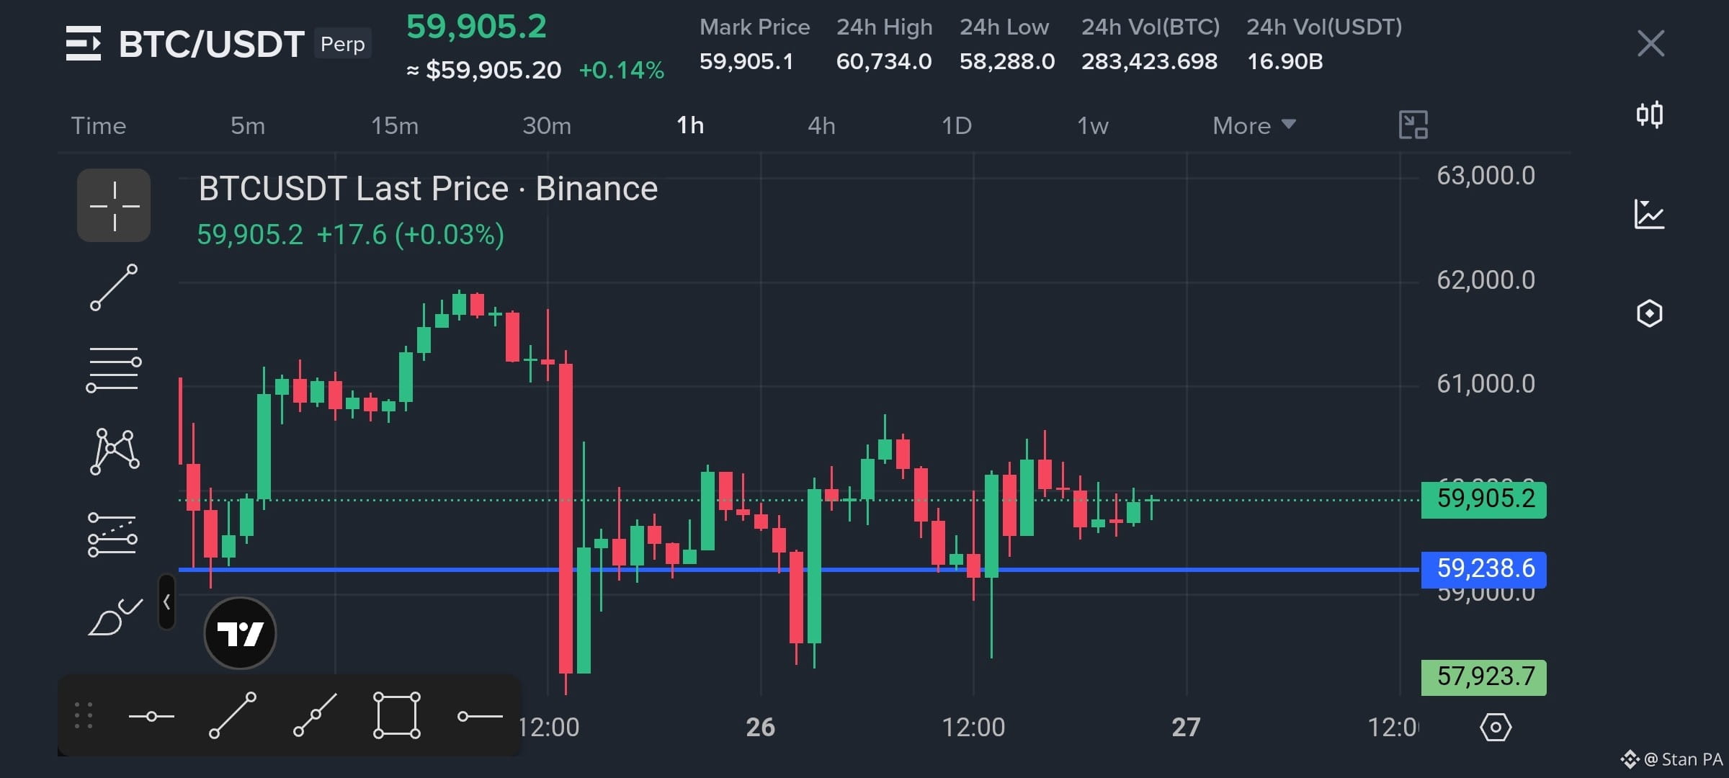This screenshot has width=1729, height=778.
Task: Toggle the chart layout fullscreen icon
Action: point(1413,125)
